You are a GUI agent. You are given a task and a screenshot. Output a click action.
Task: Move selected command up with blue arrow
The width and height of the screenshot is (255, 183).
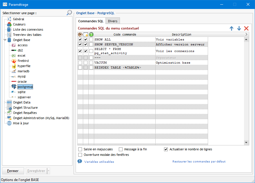click(x=232, y=28)
